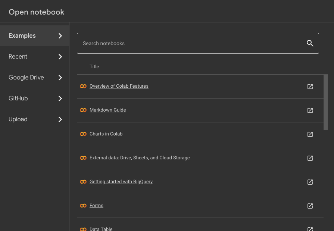Click Colab logo beside Markdown Guide
This screenshot has height=231, width=334.
click(x=83, y=110)
